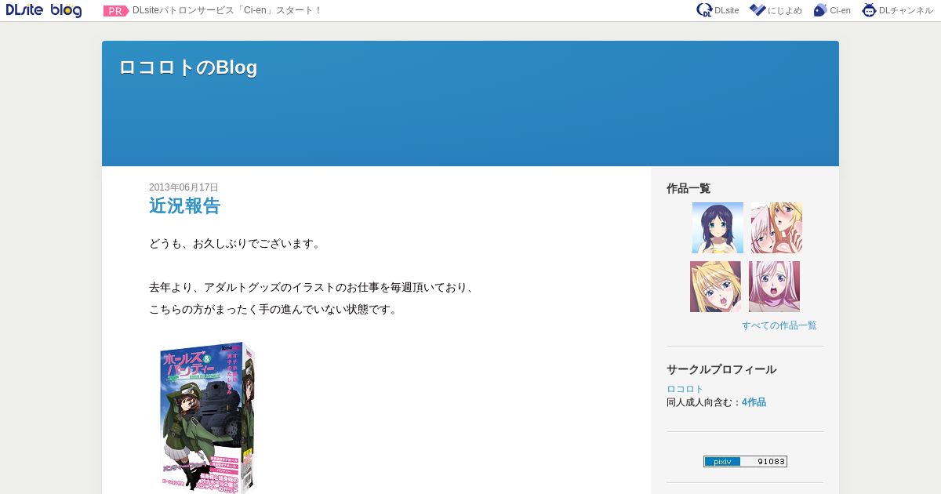Click the DLsite icon in the top navigation

704,10
